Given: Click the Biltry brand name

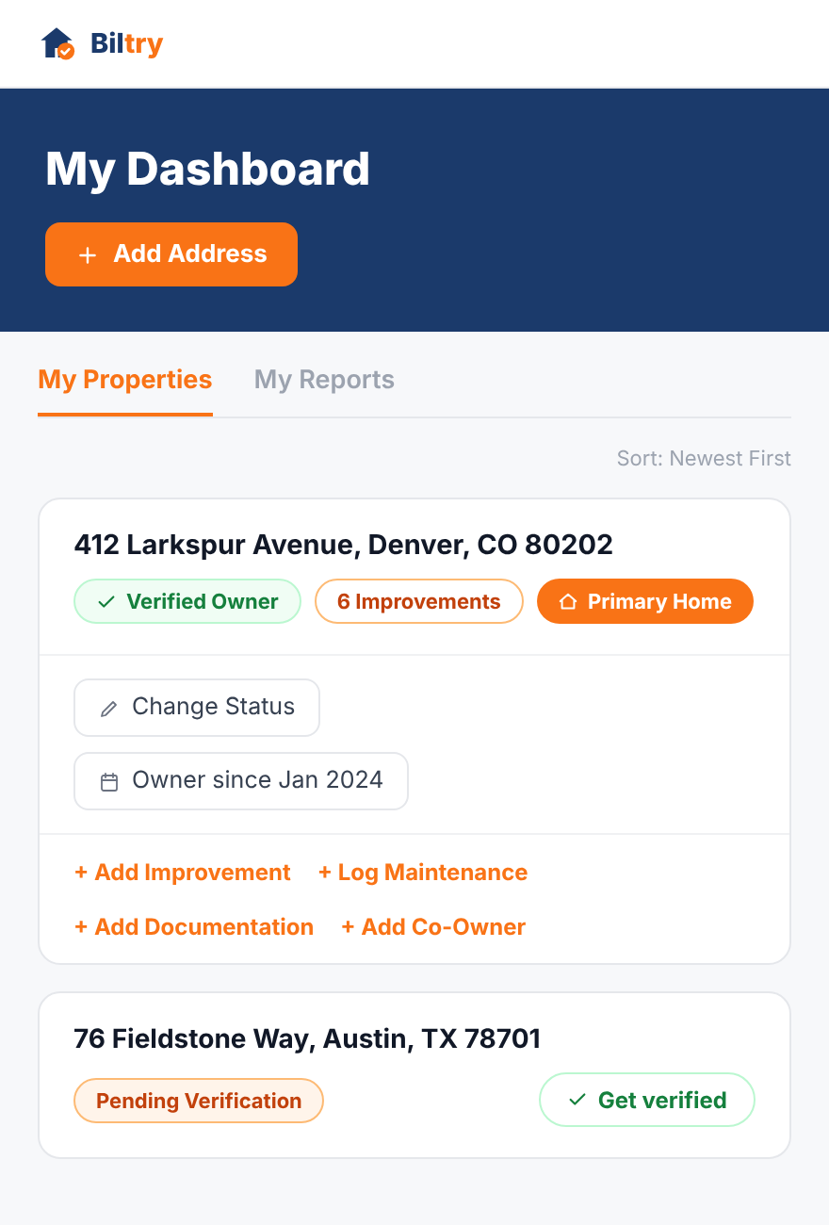Looking at the screenshot, I should pos(127,43).
